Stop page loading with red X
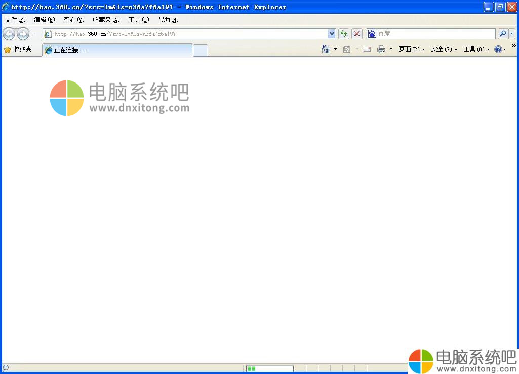Image resolution: width=519 pixels, height=374 pixels. coord(357,34)
